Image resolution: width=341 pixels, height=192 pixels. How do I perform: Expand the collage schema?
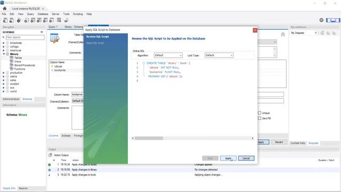(4, 46)
